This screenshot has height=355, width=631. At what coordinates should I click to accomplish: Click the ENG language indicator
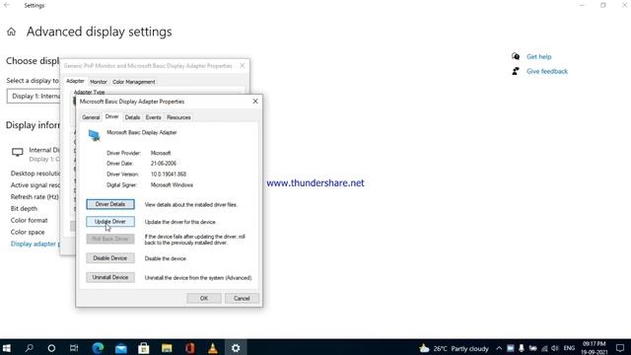pyautogui.click(x=569, y=348)
